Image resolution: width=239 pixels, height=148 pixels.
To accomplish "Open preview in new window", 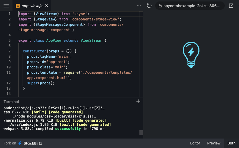I will [231, 6].
